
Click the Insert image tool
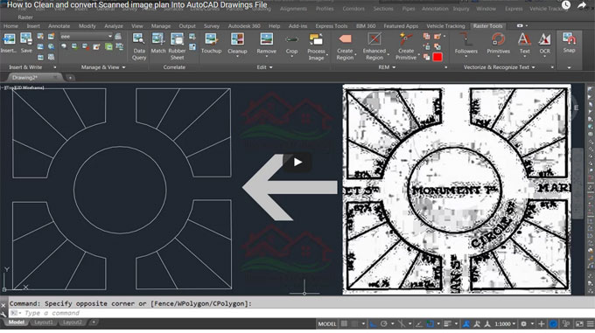tap(9, 43)
